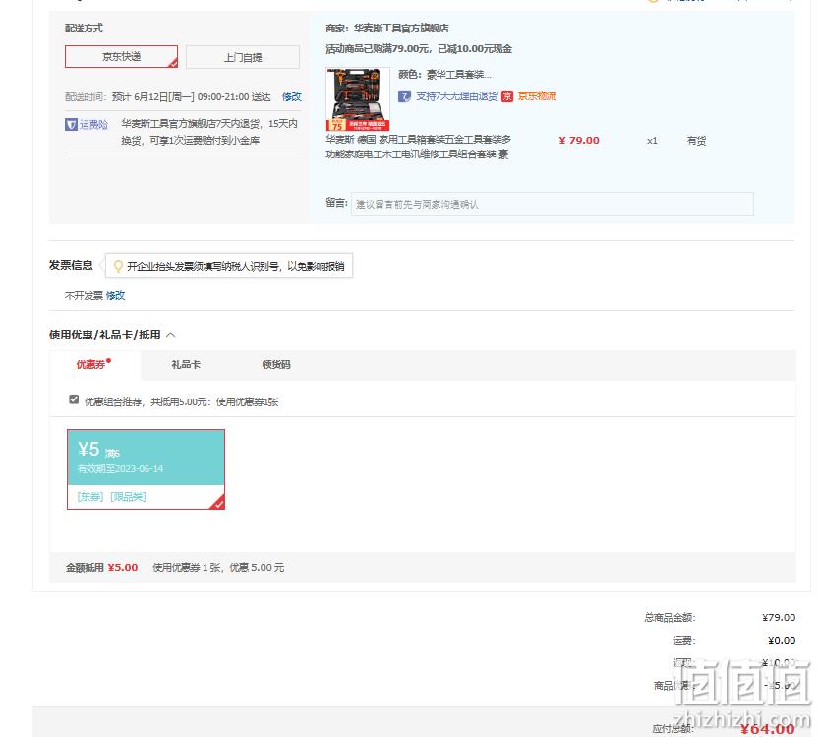Click the 商家: 华麦斯工具官方旗舰店 seller name
Viewport: 820px width, 737px height.
(387, 29)
